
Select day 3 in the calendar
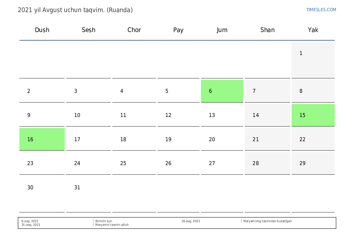point(88,91)
